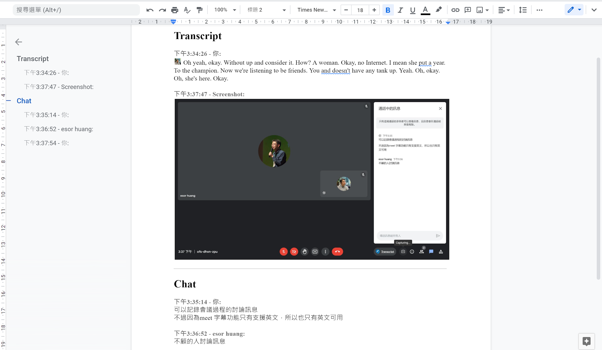Click the Redo icon
Viewport: 602px width, 350px height.
162,10
